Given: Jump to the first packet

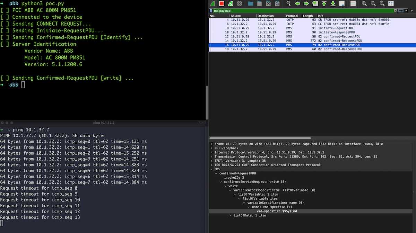Looking at the screenshot, I should [x=324, y=3].
